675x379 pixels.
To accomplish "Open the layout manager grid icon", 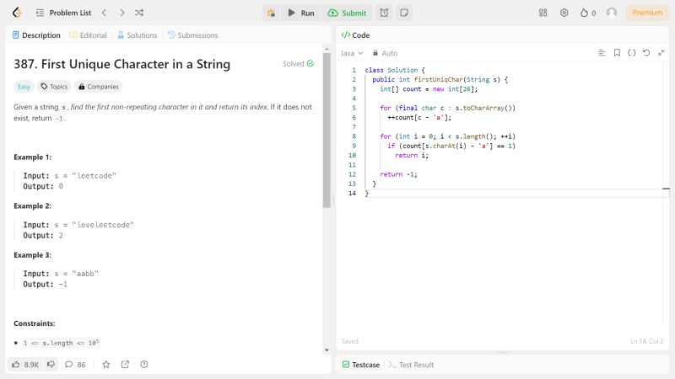I will point(543,13).
